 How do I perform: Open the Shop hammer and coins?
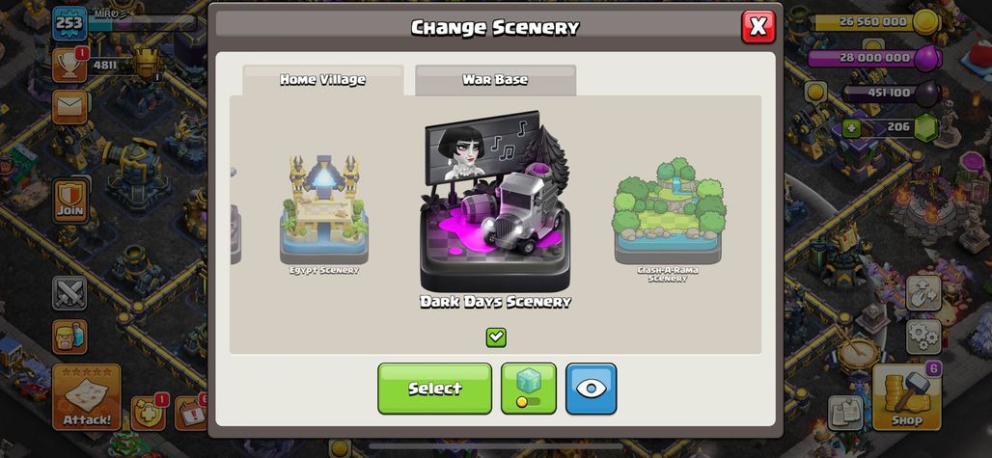click(x=906, y=397)
